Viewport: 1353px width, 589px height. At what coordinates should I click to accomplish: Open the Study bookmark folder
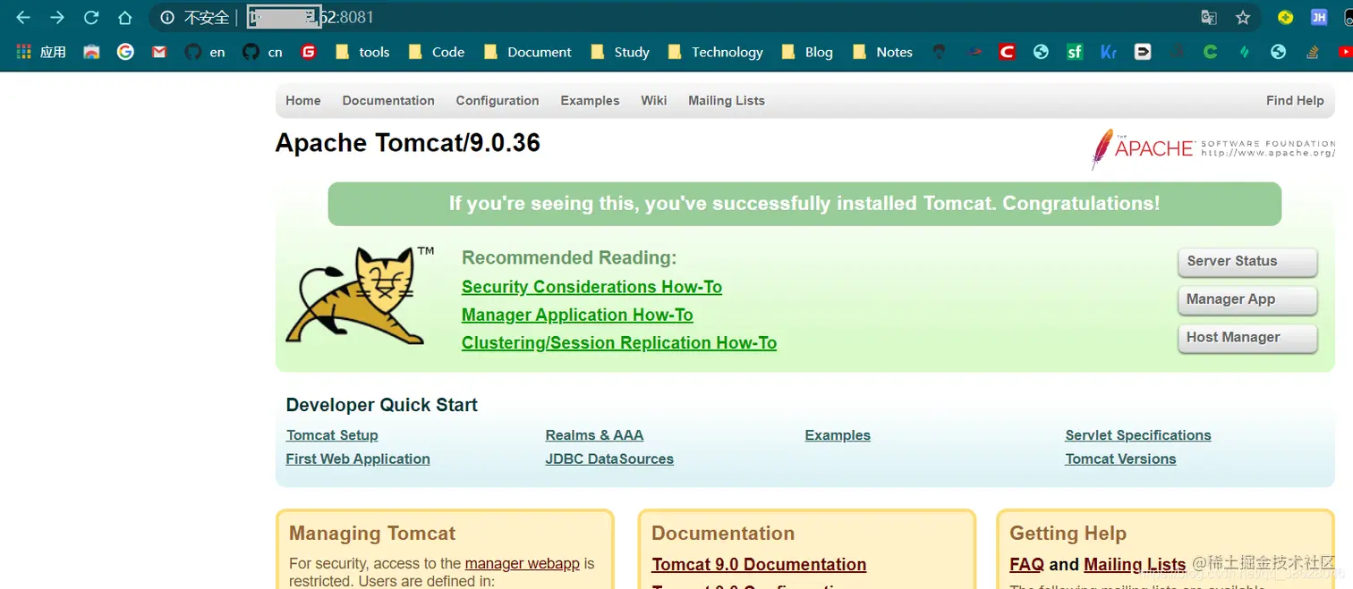coord(620,52)
